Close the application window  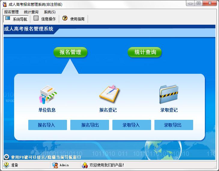[210, 3]
